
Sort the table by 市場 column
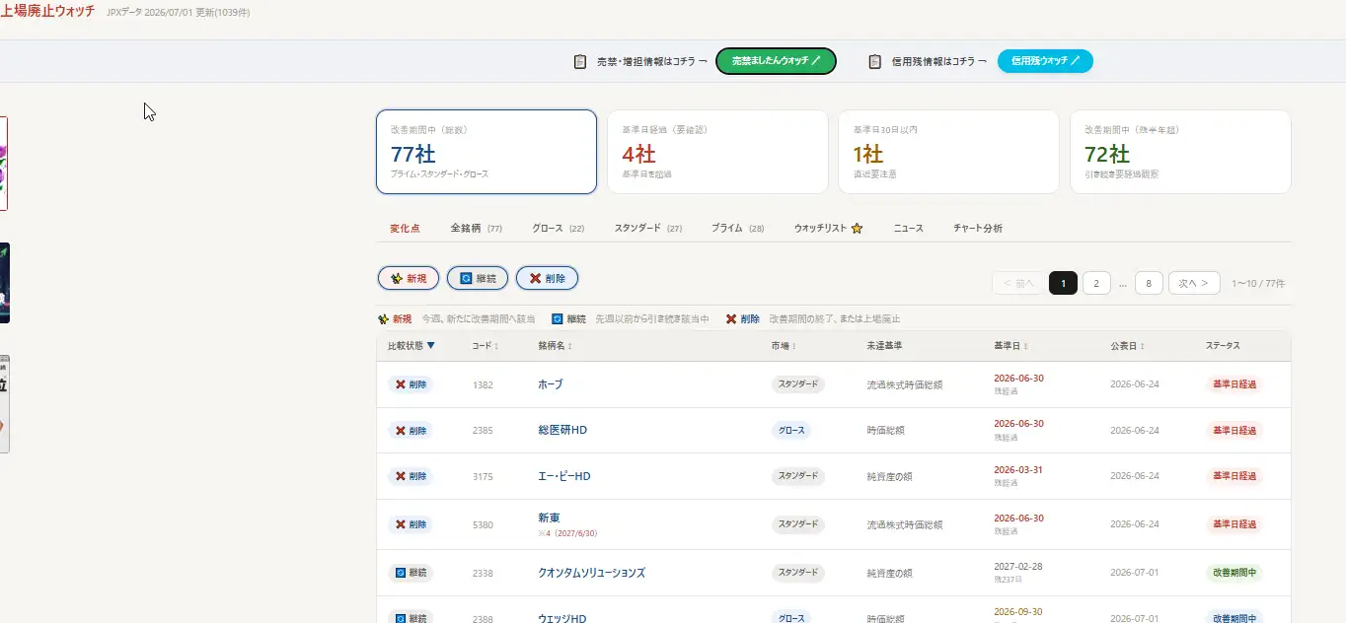click(784, 346)
